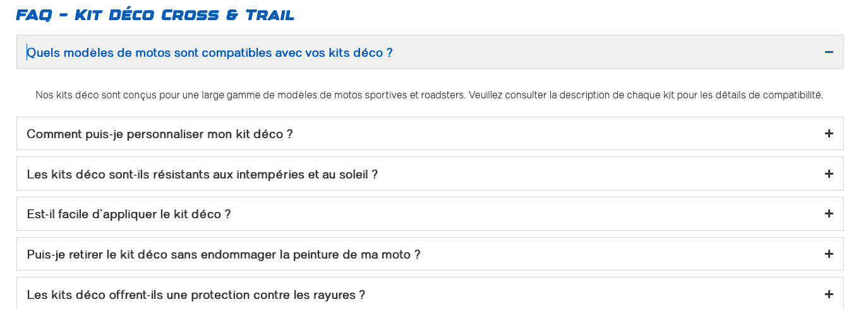Open 'Comment puis-je personnaliser mon kit déco ?'
This screenshot has height=309, width=861.
pos(160,134)
